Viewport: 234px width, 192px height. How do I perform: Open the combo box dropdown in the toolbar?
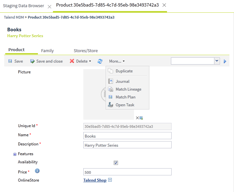[217, 61]
